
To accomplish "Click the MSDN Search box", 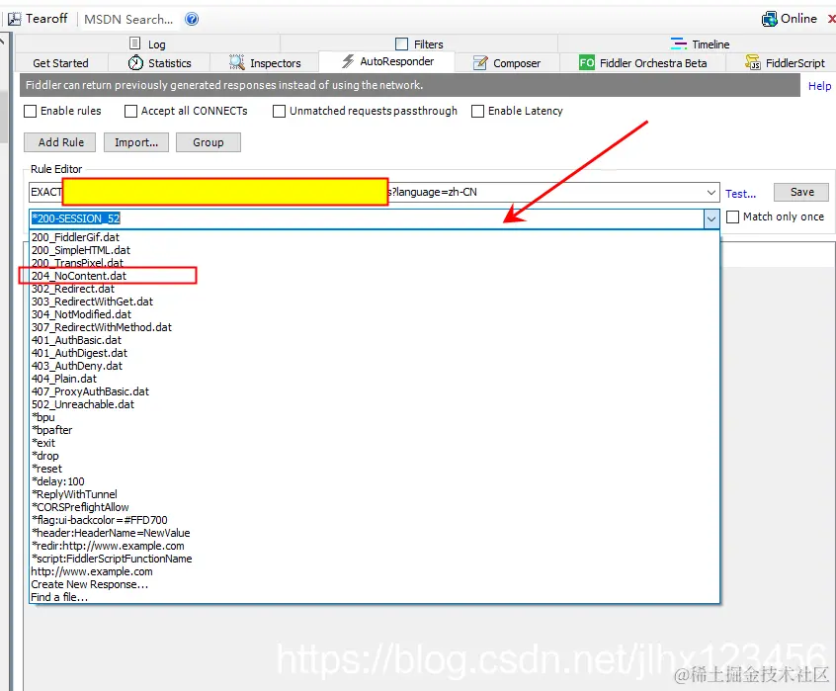I will pyautogui.click(x=128, y=19).
